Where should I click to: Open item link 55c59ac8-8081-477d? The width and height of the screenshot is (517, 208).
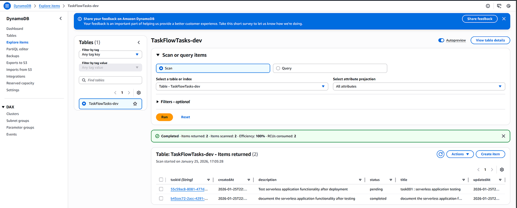click(189, 189)
